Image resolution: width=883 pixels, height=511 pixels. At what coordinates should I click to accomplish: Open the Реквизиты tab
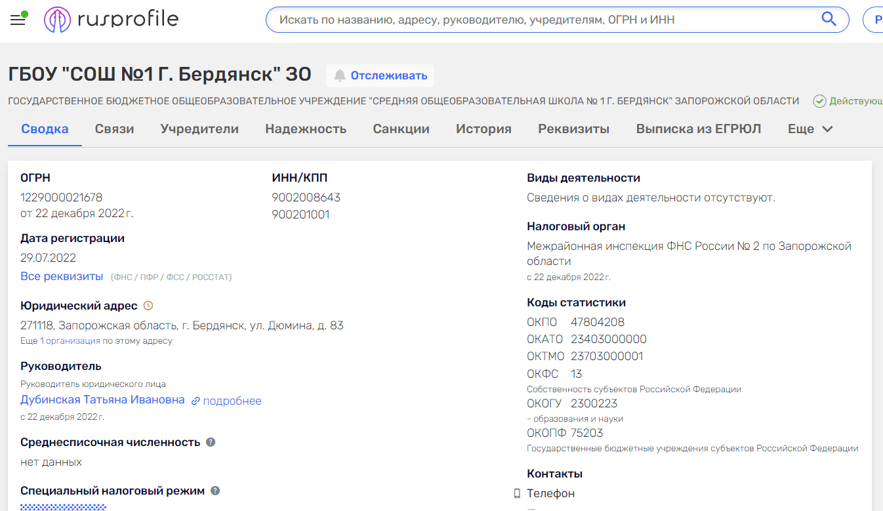coord(573,129)
